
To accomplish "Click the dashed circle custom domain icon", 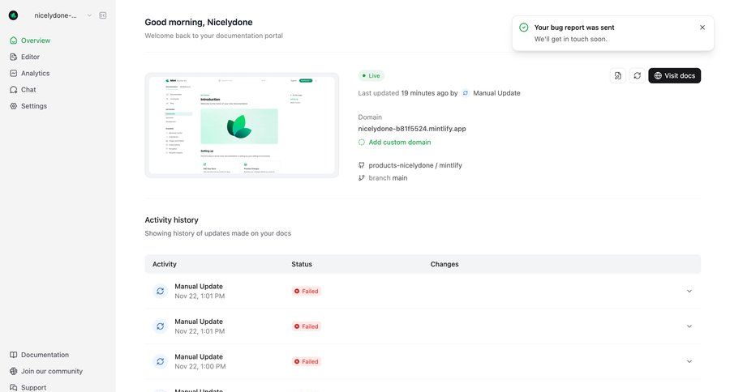I will pyautogui.click(x=361, y=143).
